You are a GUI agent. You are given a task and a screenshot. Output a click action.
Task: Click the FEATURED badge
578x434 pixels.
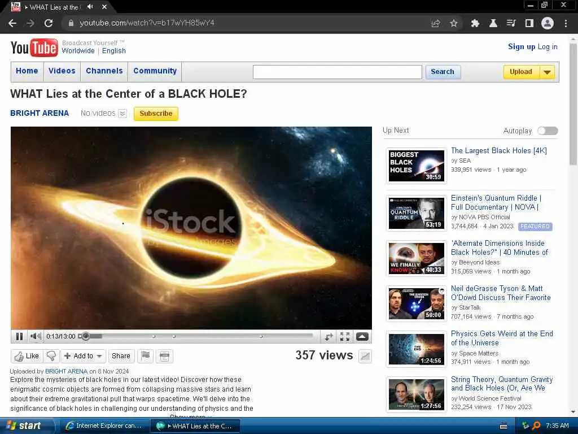[535, 227]
